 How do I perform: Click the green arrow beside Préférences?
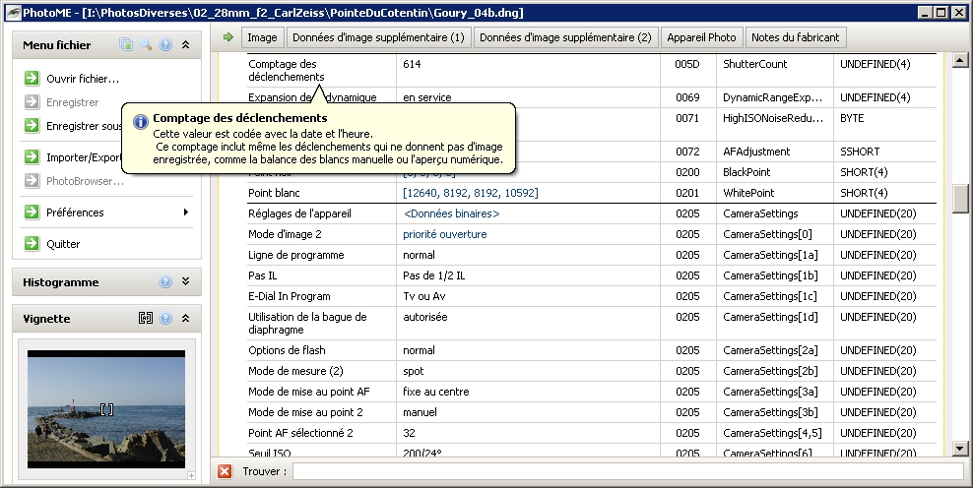(32, 213)
